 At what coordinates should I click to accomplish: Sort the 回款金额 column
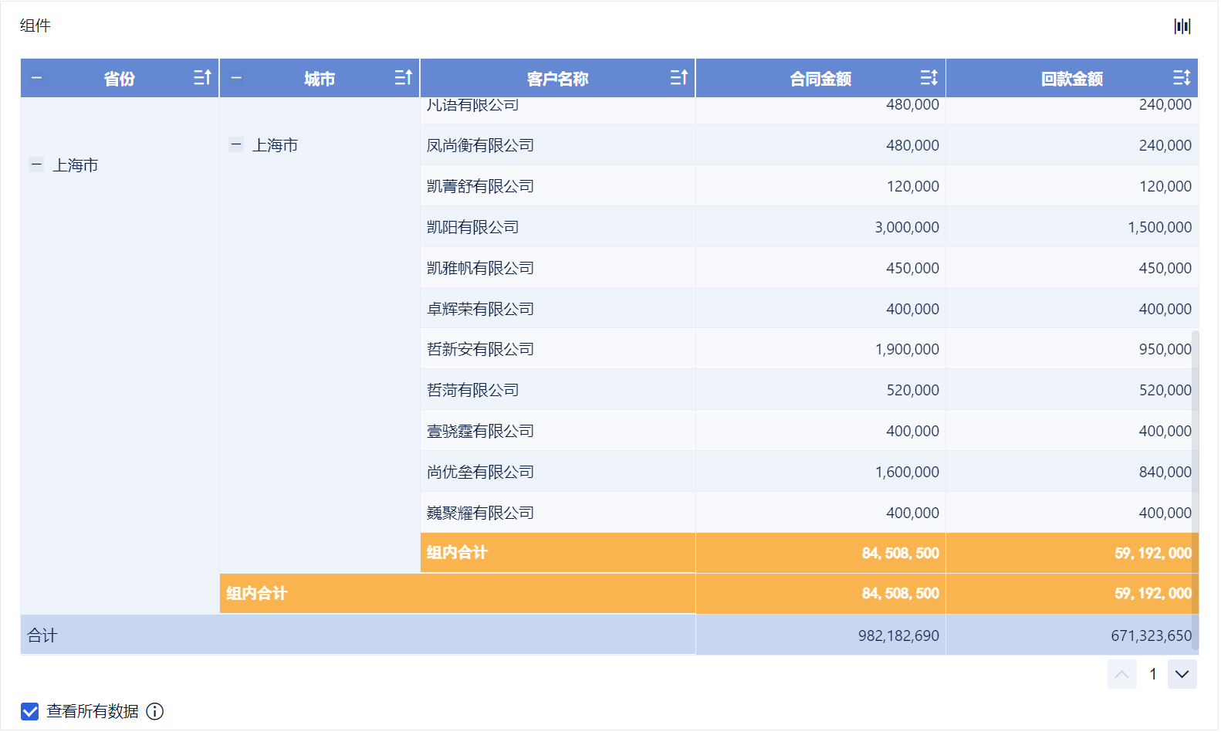pyautogui.click(x=1182, y=78)
